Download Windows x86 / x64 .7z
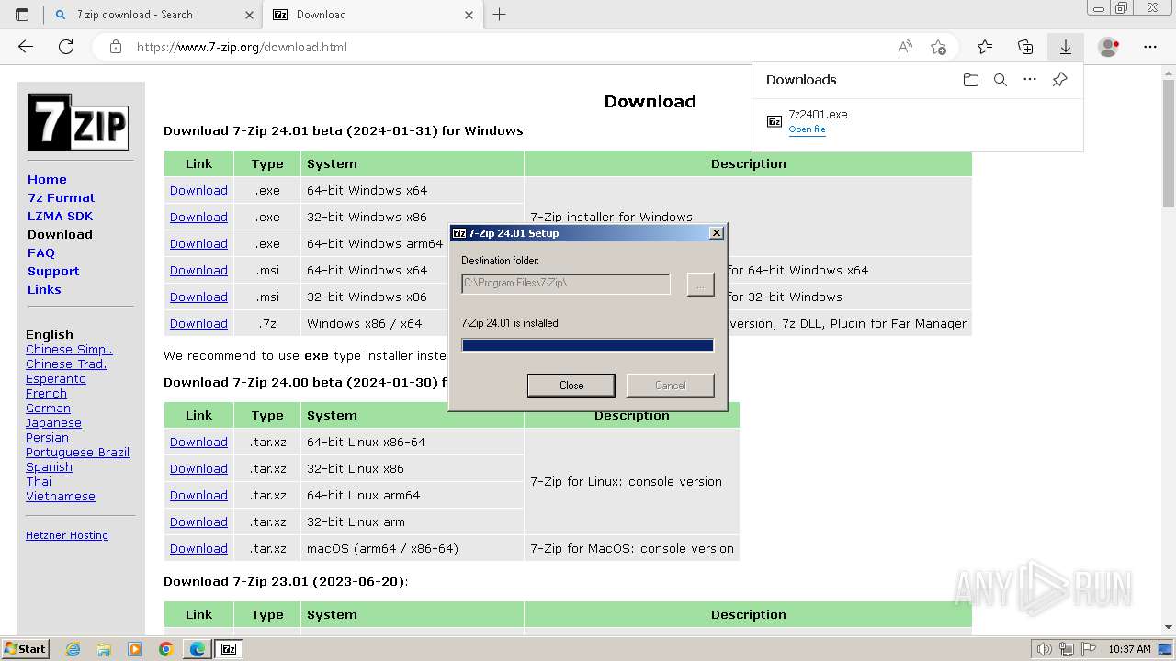This screenshot has height=661, width=1176. point(198,323)
